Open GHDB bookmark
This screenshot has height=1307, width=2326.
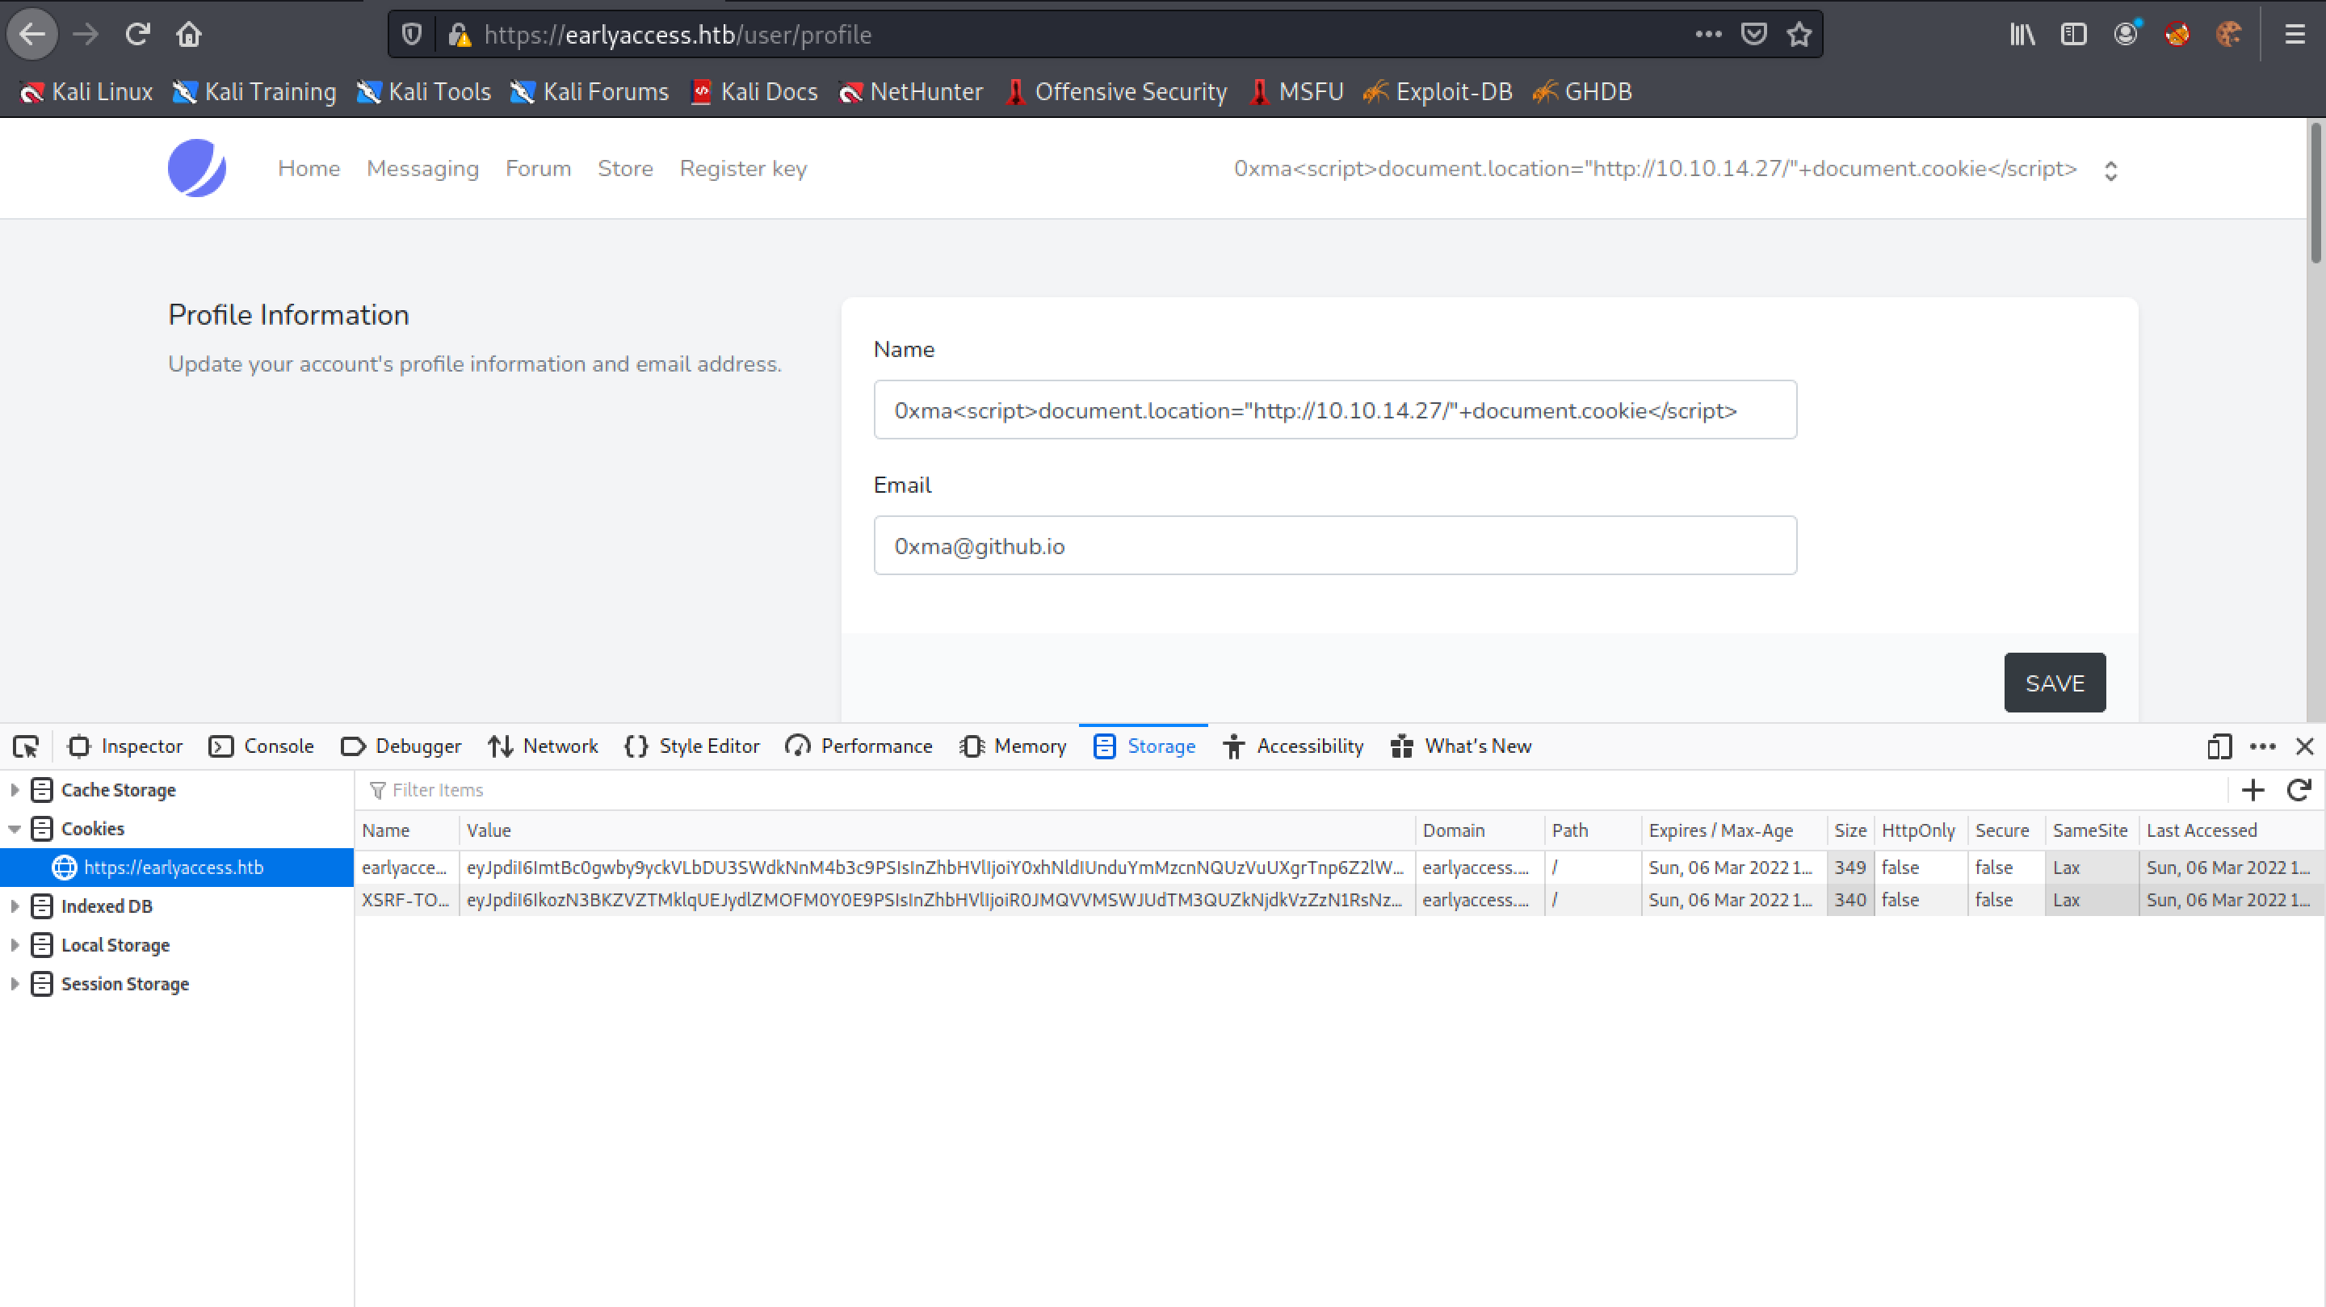point(1582,92)
